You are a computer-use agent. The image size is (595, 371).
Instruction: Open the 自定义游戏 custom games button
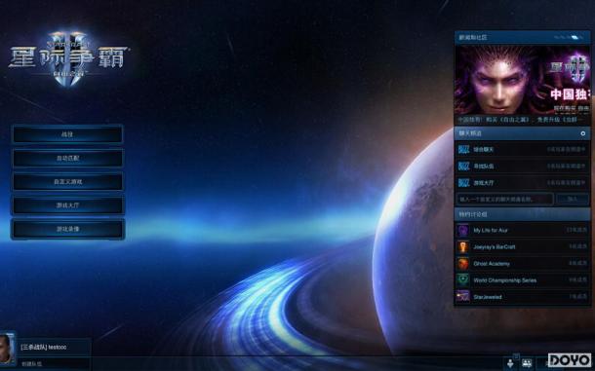67,181
